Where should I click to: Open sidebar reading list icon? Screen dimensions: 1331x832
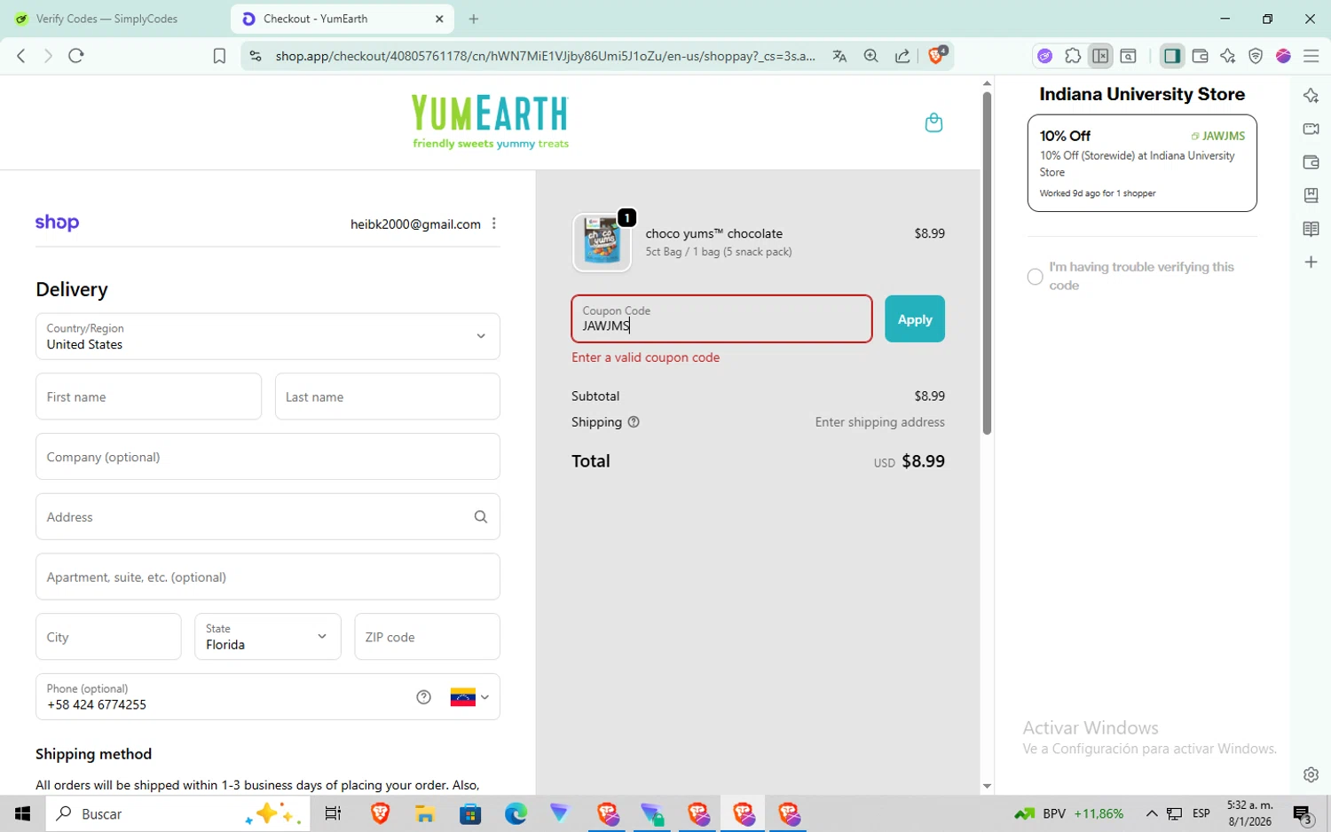tap(1311, 229)
